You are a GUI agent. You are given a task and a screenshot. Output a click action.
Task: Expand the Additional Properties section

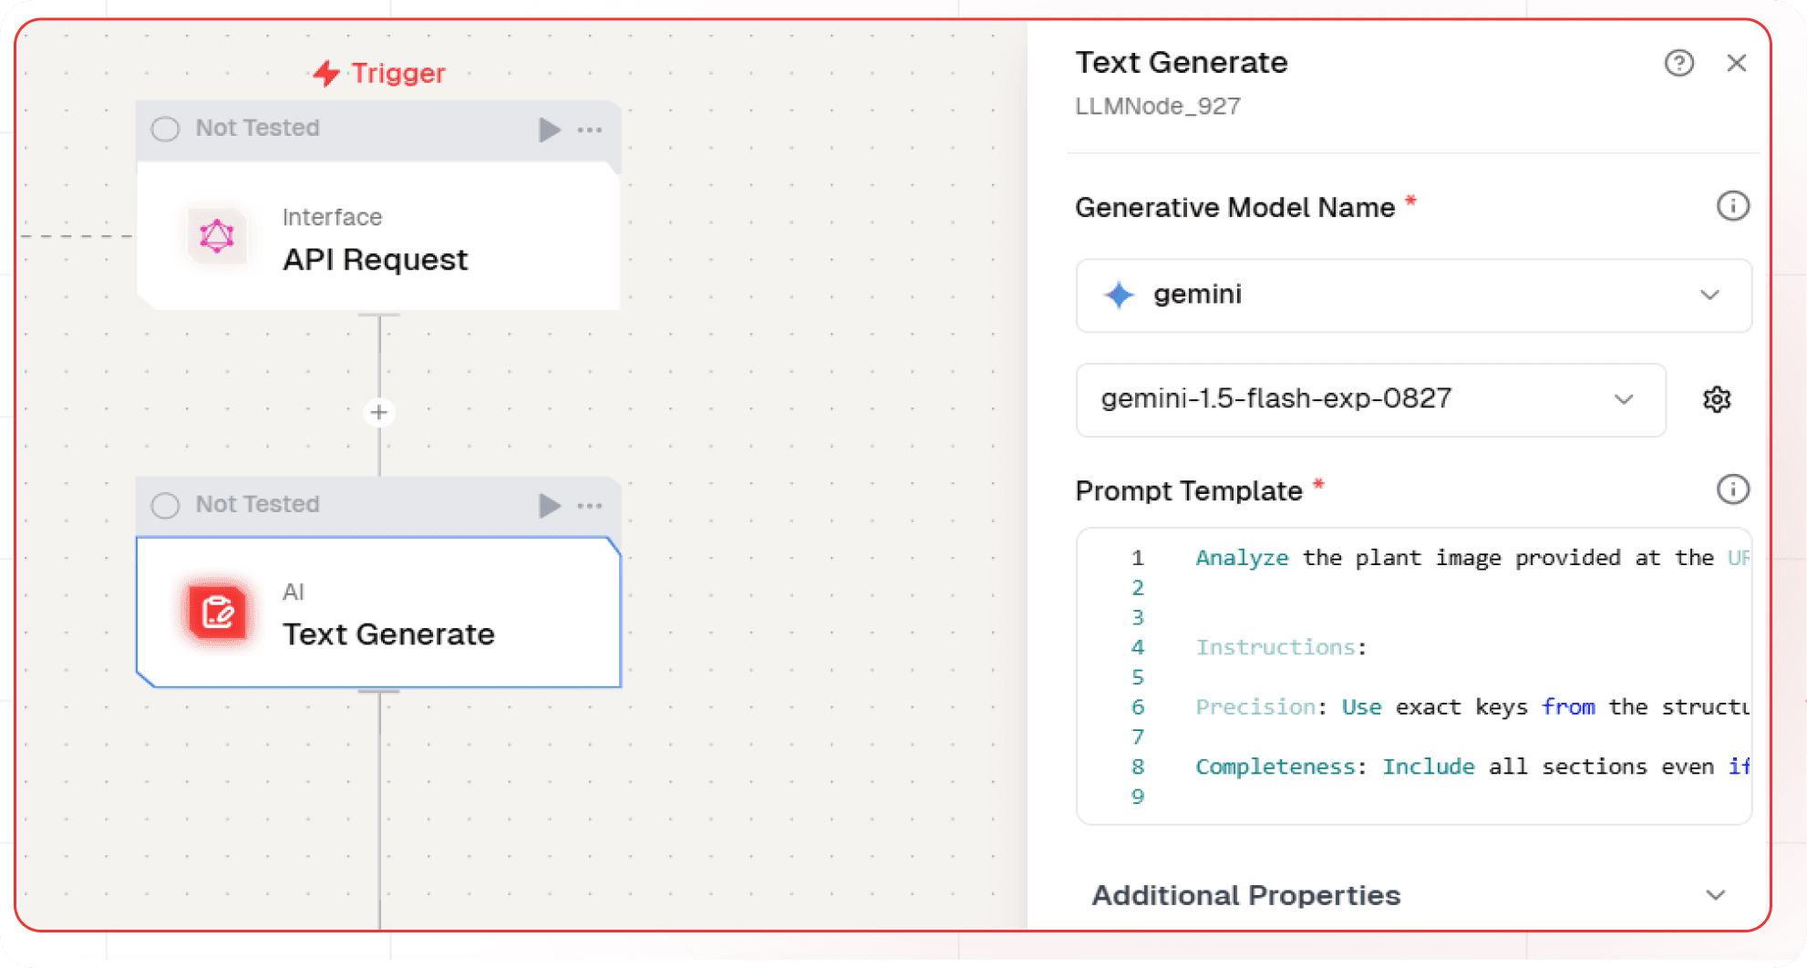tap(1409, 895)
